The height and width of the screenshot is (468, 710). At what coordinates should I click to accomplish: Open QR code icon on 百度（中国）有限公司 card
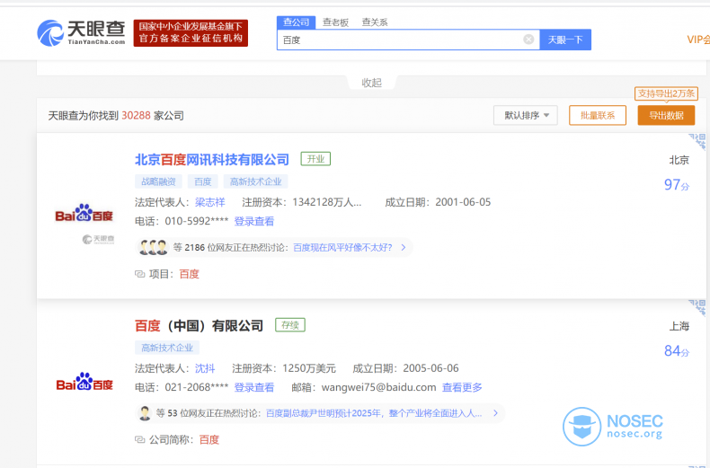tap(697, 307)
